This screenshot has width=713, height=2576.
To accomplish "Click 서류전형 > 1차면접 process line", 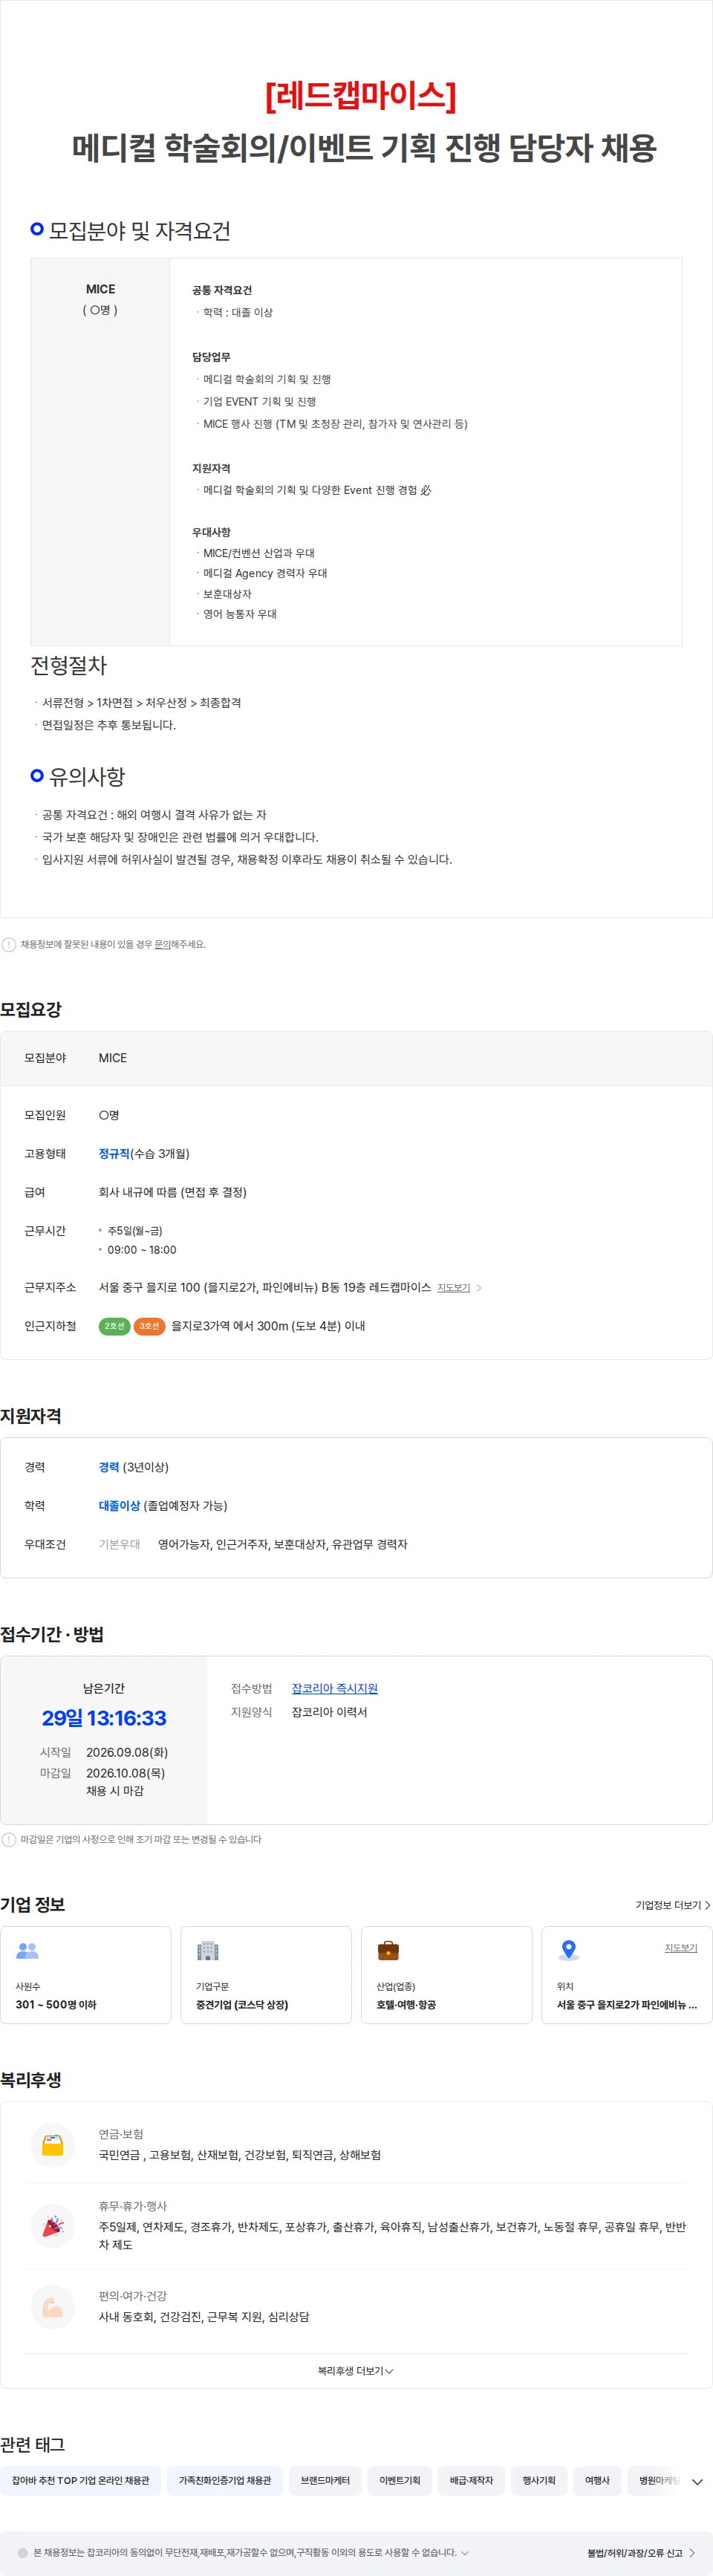I will 141,703.
